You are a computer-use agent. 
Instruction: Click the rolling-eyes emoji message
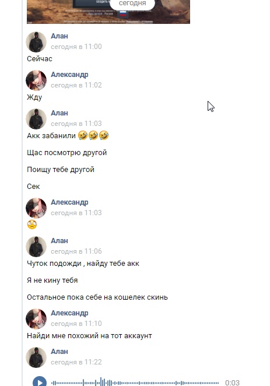(x=32, y=224)
